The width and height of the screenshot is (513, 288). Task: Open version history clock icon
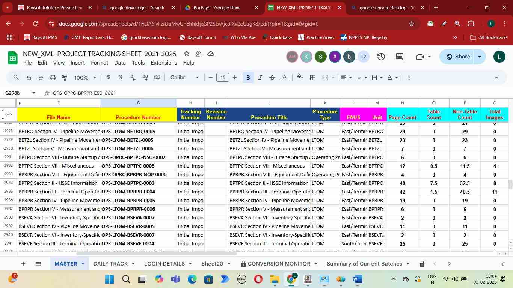[381, 57]
